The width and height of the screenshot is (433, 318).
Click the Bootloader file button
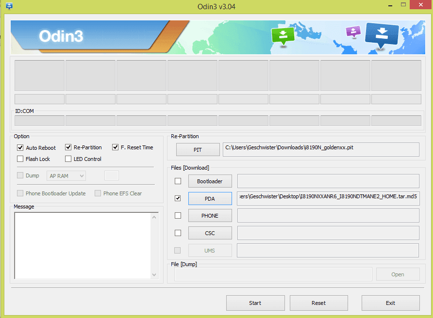pos(210,181)
